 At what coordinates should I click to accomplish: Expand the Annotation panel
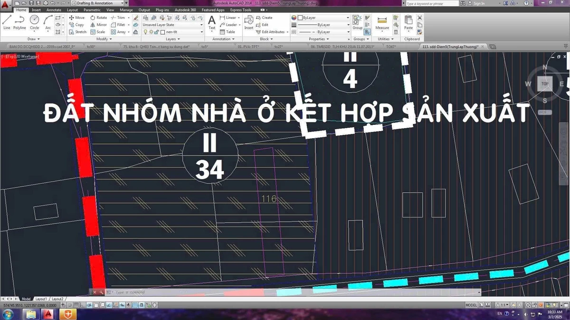coord(223,39)
